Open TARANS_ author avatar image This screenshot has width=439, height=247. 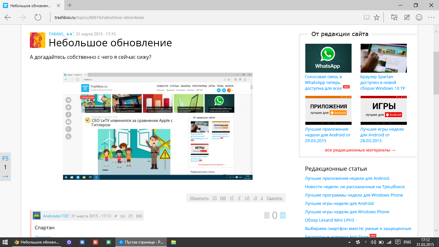click(x=38, y=40)
